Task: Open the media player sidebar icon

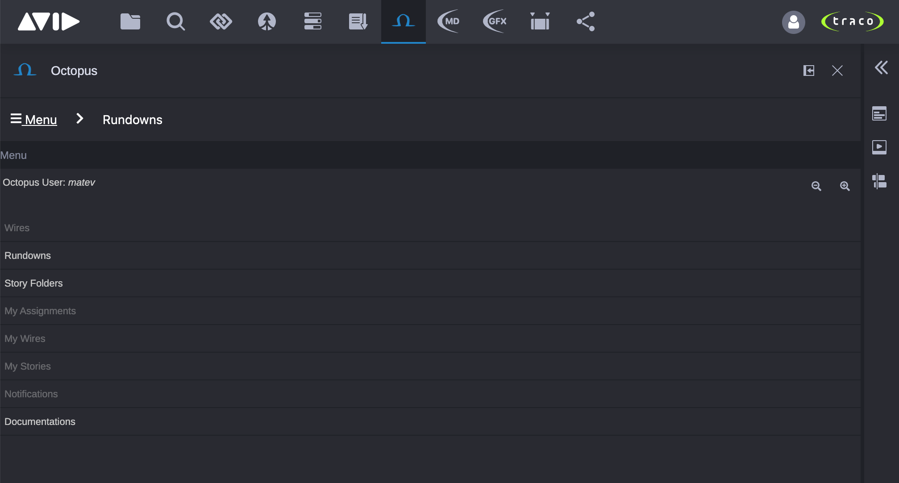Action: 879,147
